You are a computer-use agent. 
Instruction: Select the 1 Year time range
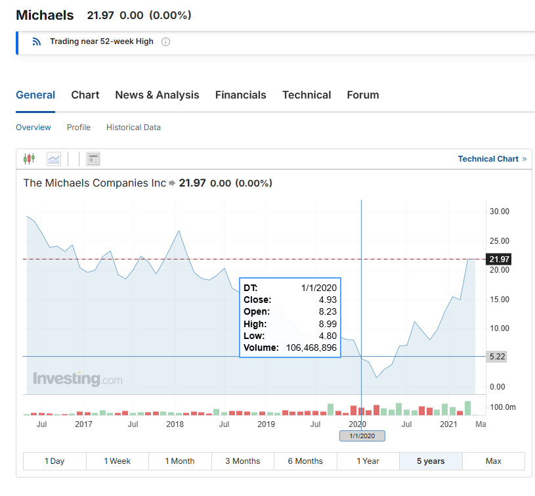pos(368,461)
